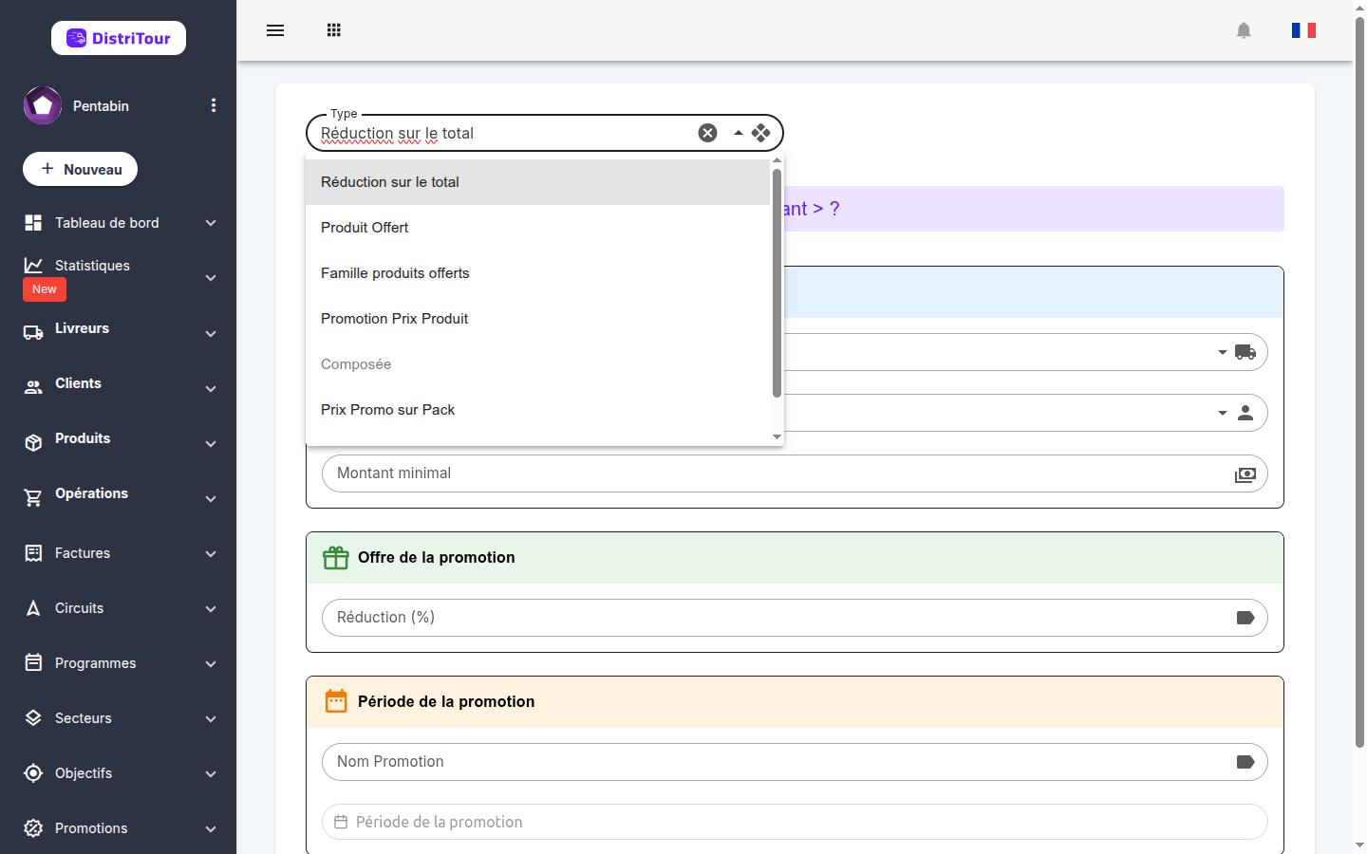The width and height of the screenshot is (1367, 854).
Task: Open the Programmes menu label
Action: 95,663
